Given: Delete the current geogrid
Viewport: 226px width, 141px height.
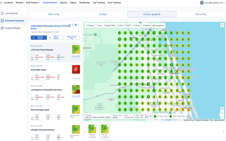Looking at the screenshot, I should [x=146, y=26].
